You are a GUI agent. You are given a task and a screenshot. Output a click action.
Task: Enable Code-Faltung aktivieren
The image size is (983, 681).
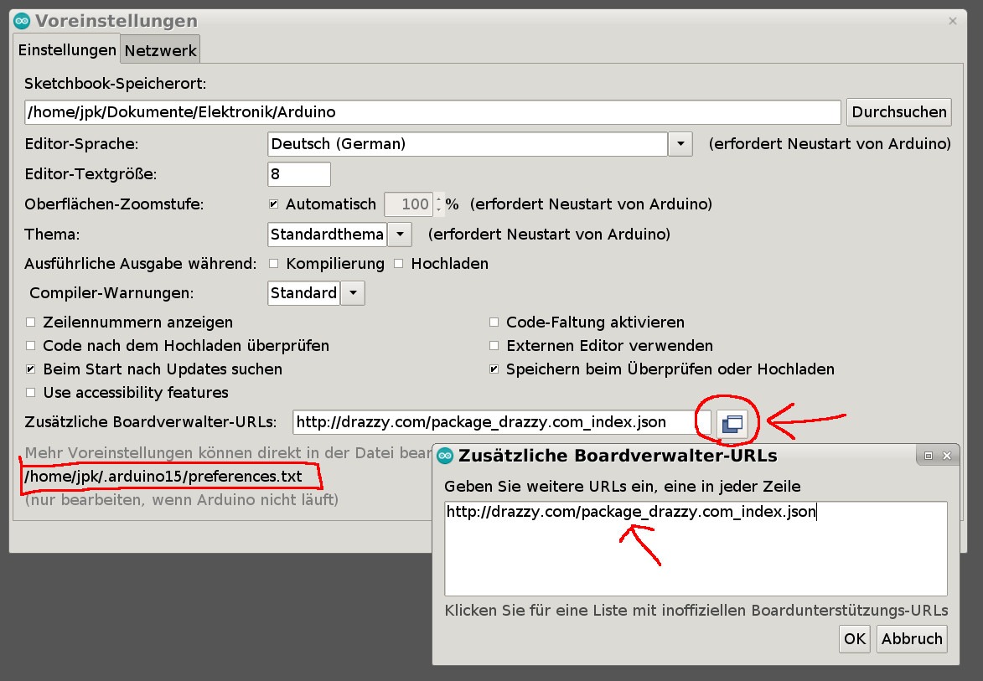494,322
